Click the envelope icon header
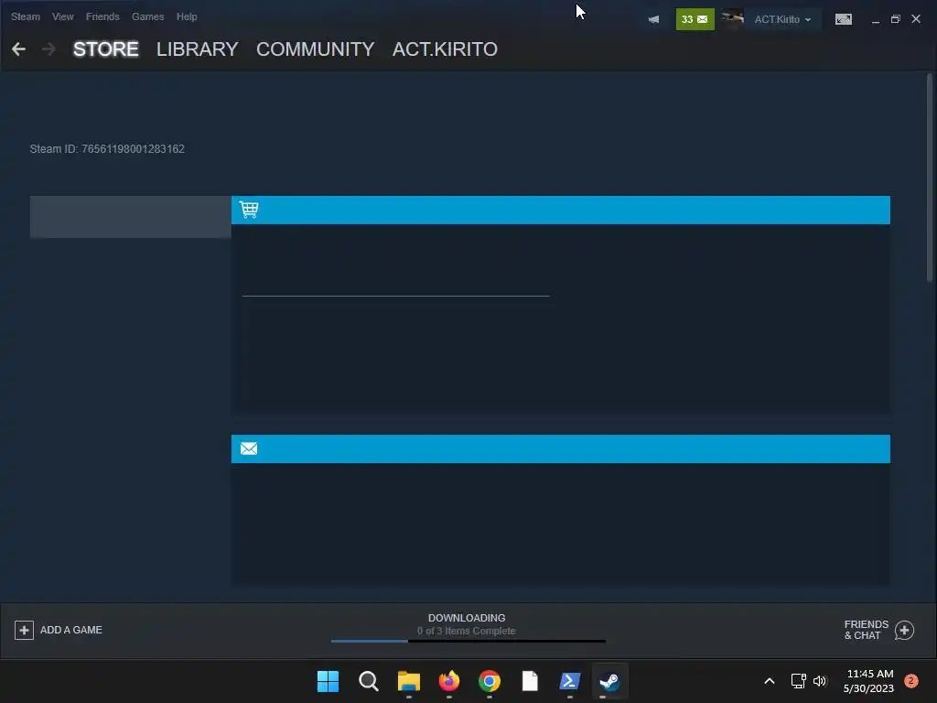This screenshot has height=703, width=937. tap(249, 449)
